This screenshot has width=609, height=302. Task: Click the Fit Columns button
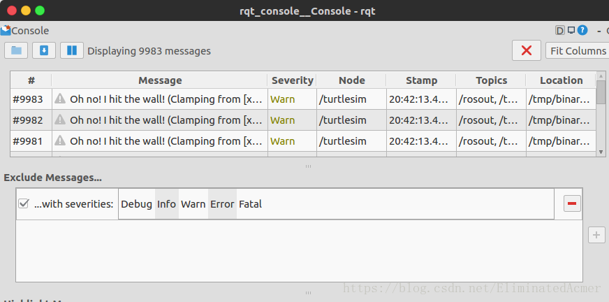[578, 51]
